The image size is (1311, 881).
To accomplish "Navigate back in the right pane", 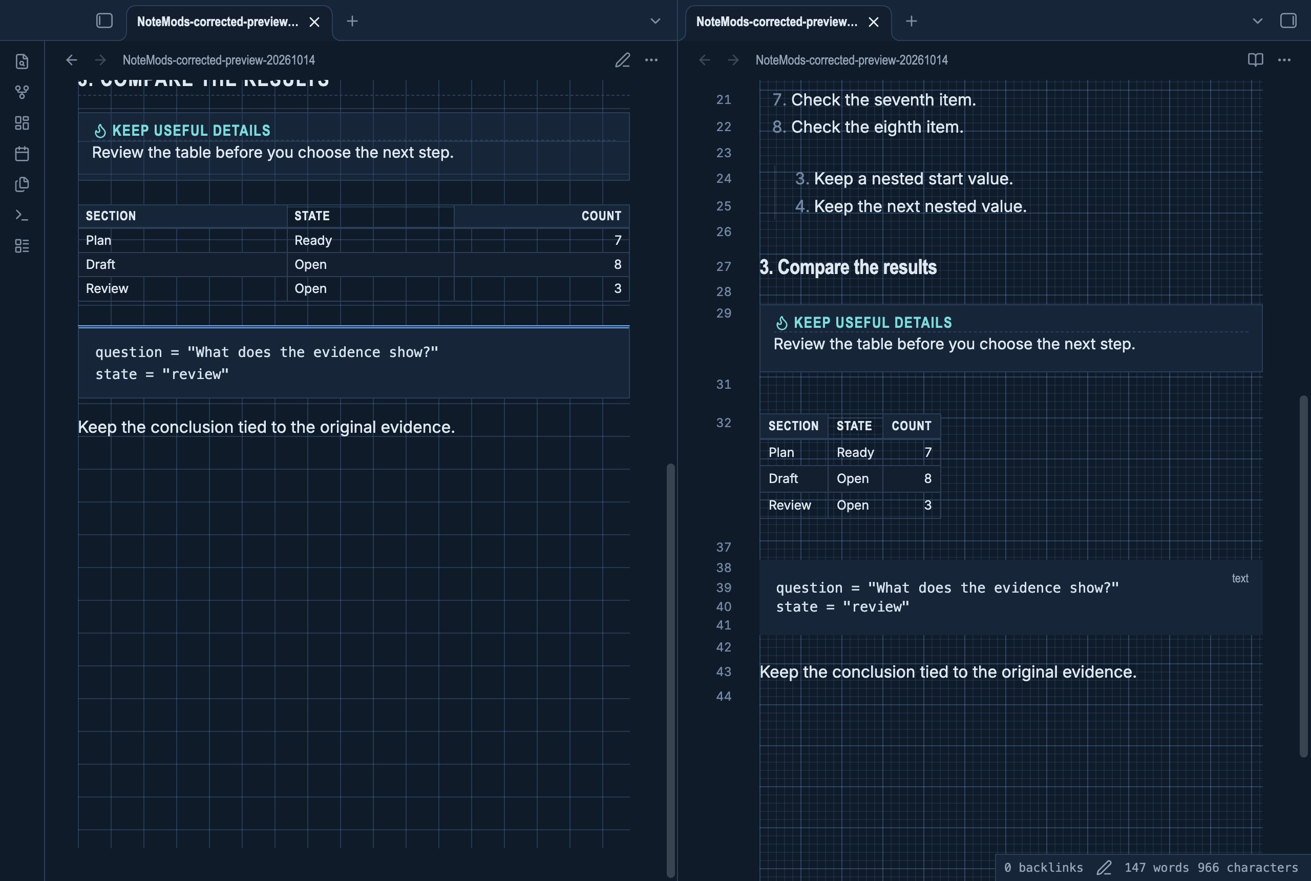I will pos(704,60).
